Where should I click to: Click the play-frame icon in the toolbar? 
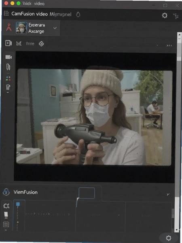point(8,43)
